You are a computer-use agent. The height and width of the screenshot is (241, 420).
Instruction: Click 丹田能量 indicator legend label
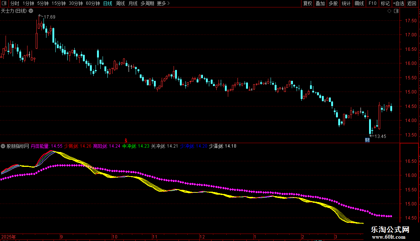tap(40, 146)
